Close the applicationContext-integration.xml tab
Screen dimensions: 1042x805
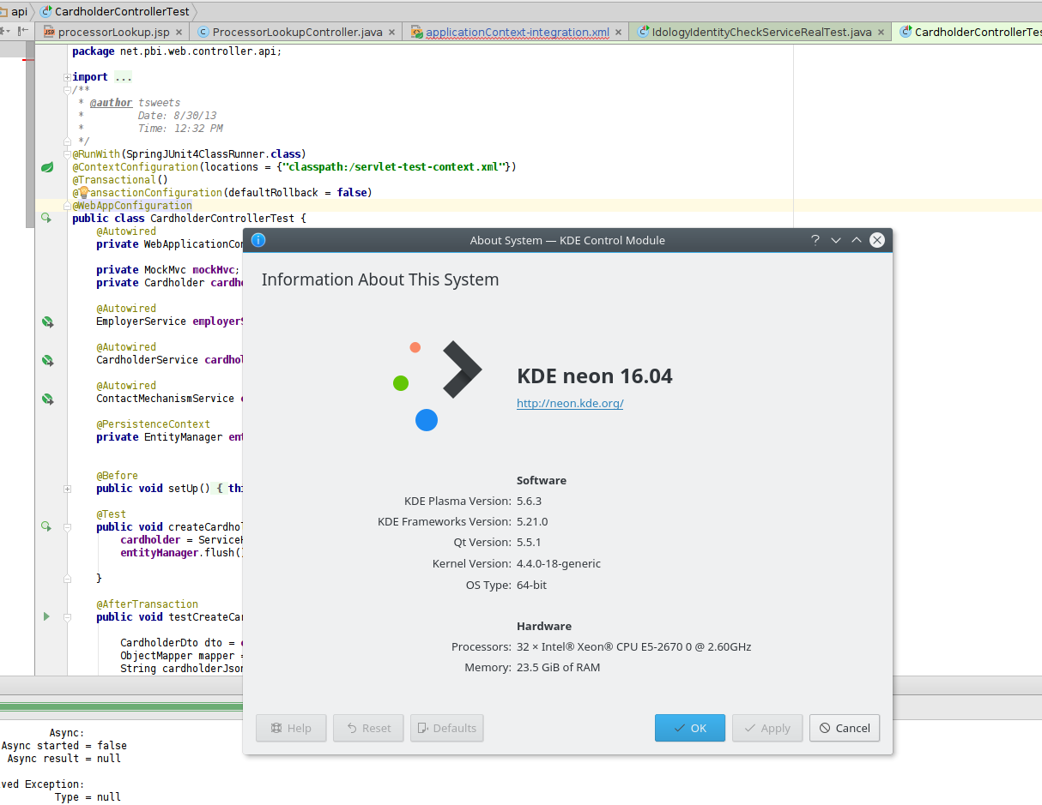click(618, 33)
